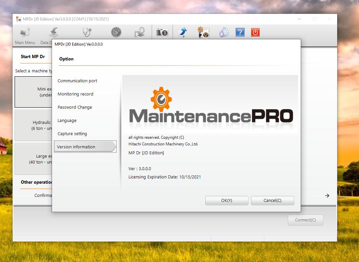Select Monitoring record option

tap(75, 94)
